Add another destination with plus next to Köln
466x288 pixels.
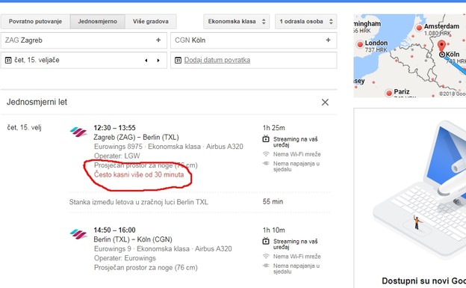tap(328, 40)
